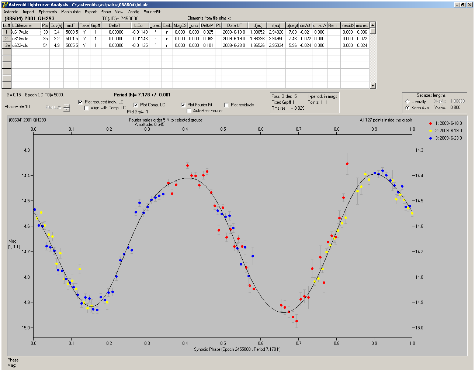Open the Show menu
This screenshot has width=475, height=370.
tap(106, 12)
